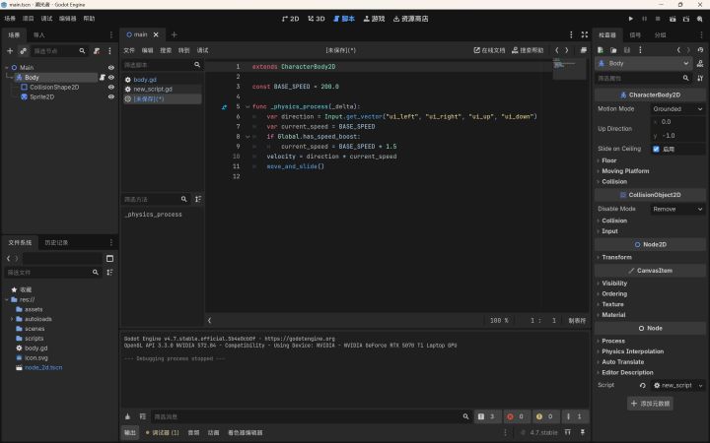Toggle the Slide on Ceiling checkbox

656,149
